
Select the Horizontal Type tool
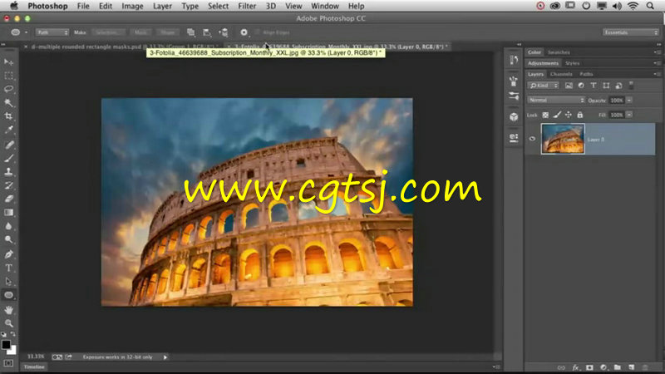pos(8,268)
